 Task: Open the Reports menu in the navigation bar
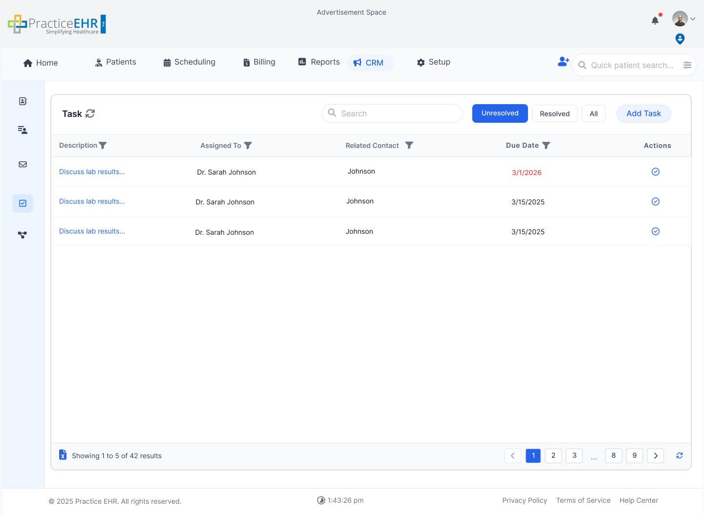click(x=318, y=62)
